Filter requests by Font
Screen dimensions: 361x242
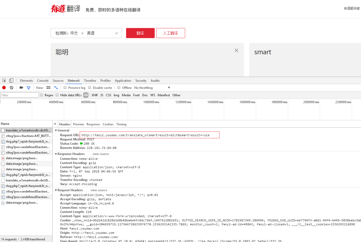[136, 95]
